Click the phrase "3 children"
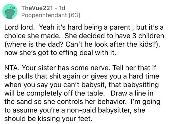 (148, 36)
